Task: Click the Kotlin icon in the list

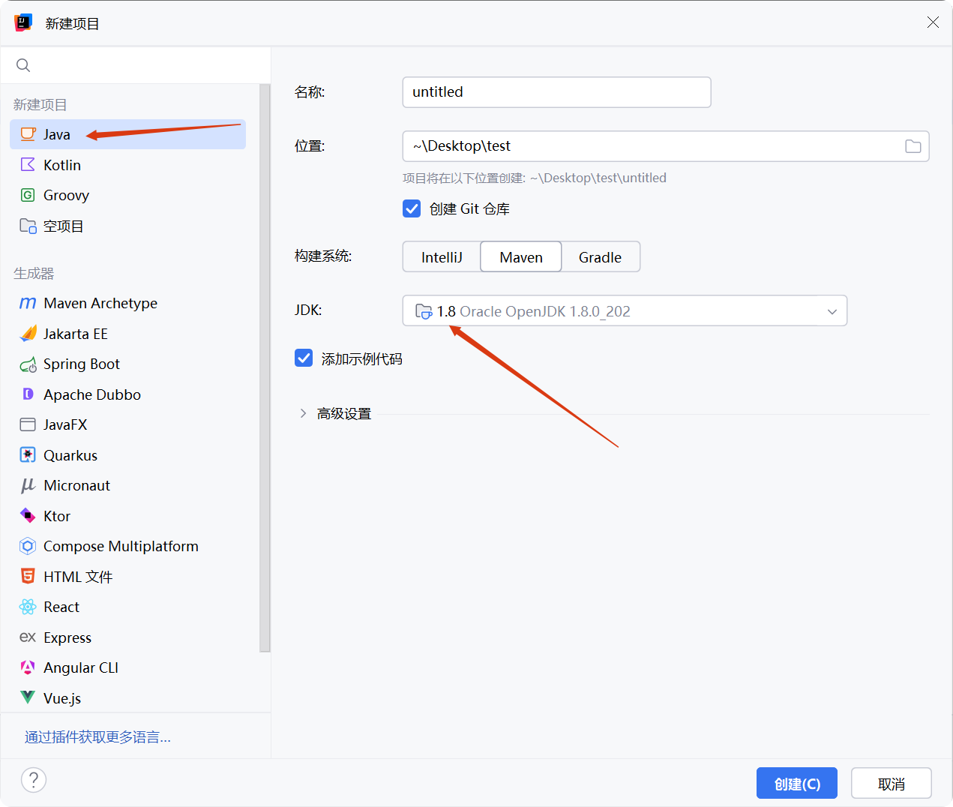Action: point(28,164)
